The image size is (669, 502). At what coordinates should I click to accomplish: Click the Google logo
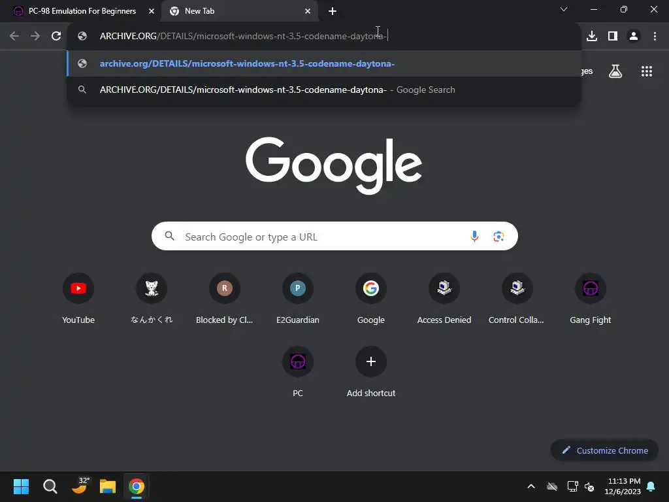[334, 165]
